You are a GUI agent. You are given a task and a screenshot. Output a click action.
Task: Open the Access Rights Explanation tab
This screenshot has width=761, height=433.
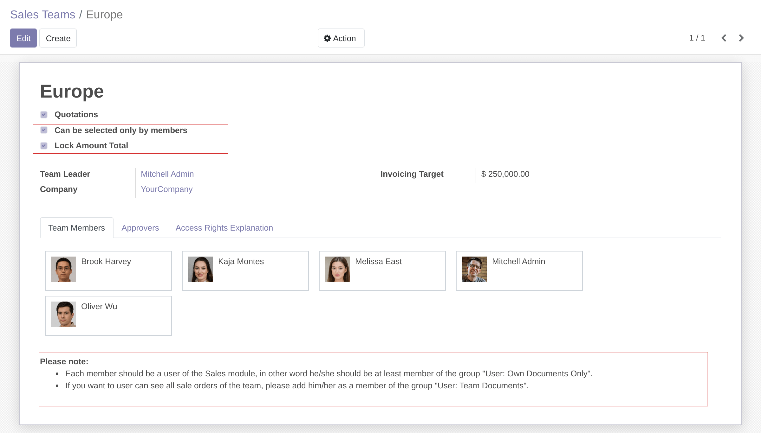pos(224,228)
